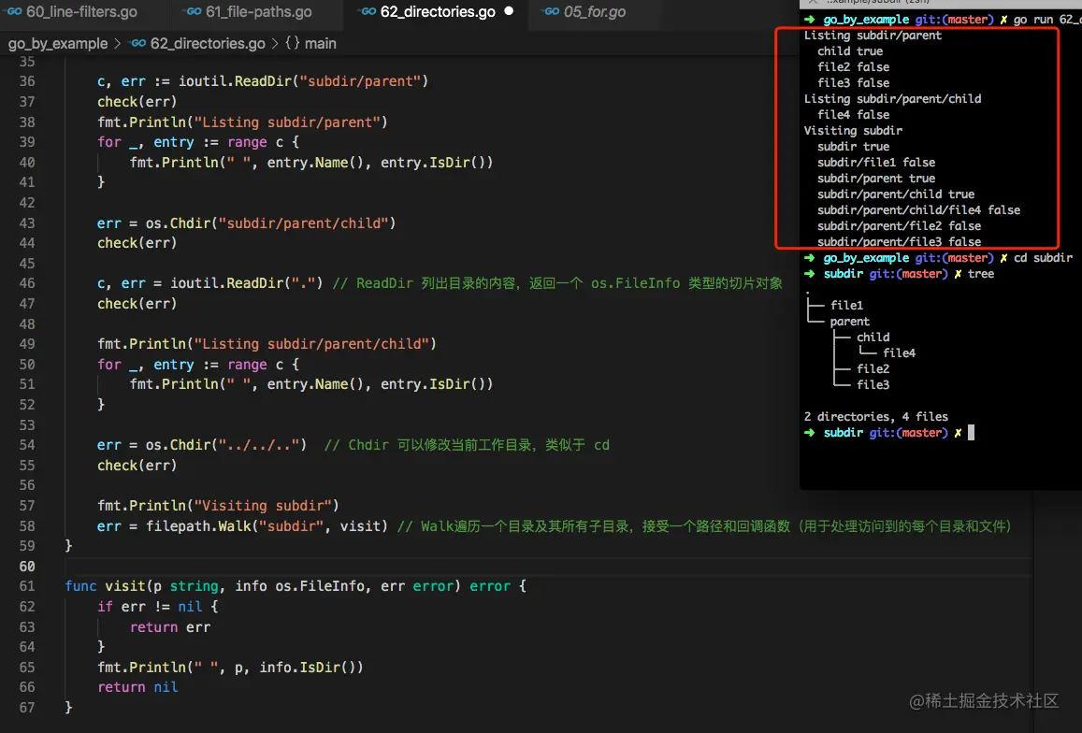Click the Go icon on 60_line-filters.go tab
Image resolution: width=1082 pixels, height=733 pixels.
point(14,12)
